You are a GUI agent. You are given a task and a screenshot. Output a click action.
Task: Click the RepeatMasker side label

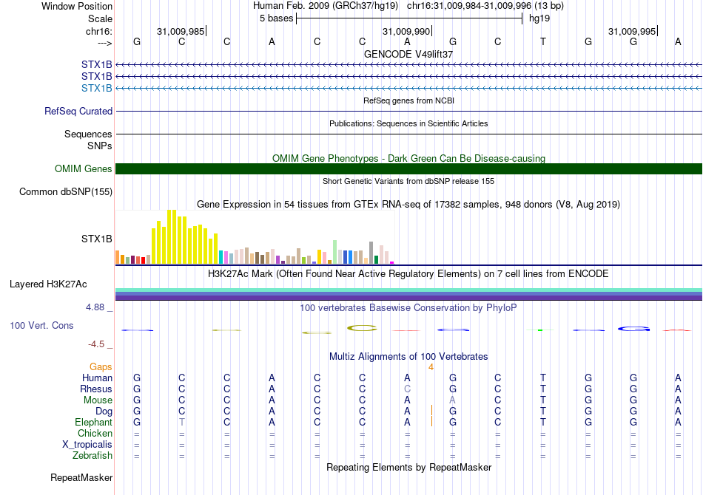81,478
